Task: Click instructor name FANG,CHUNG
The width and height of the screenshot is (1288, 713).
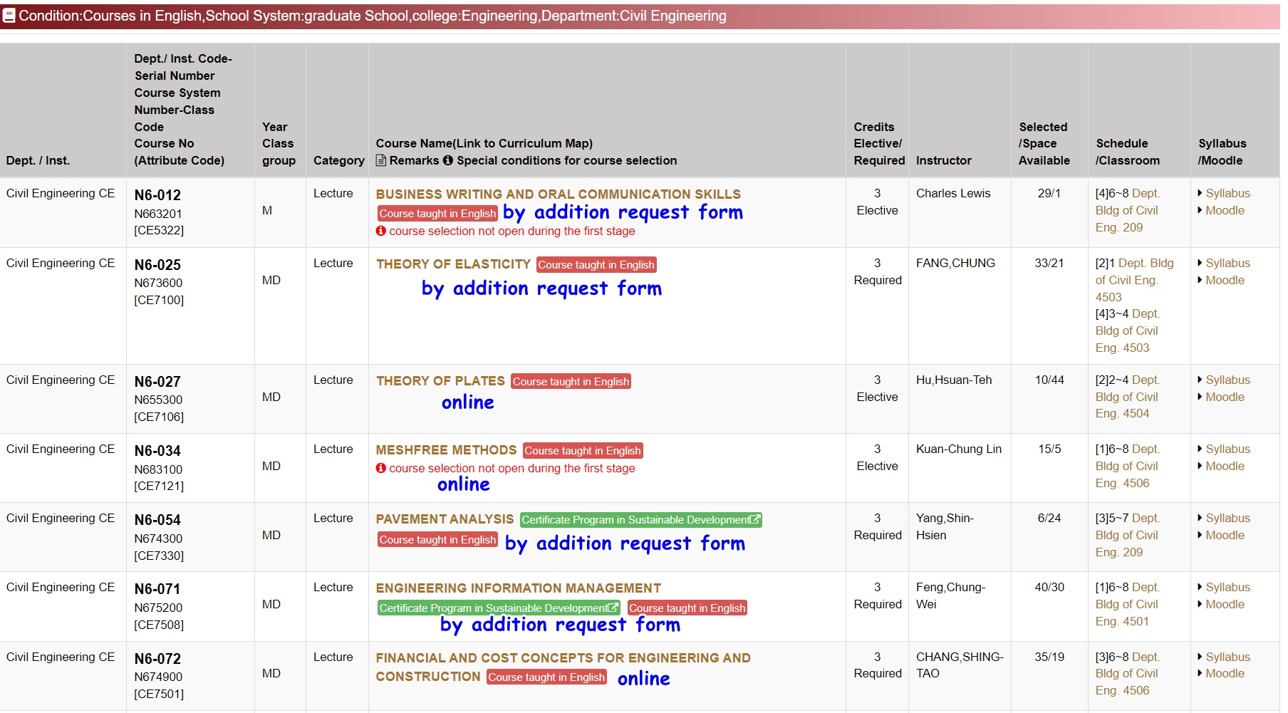Action: (955, 263)
